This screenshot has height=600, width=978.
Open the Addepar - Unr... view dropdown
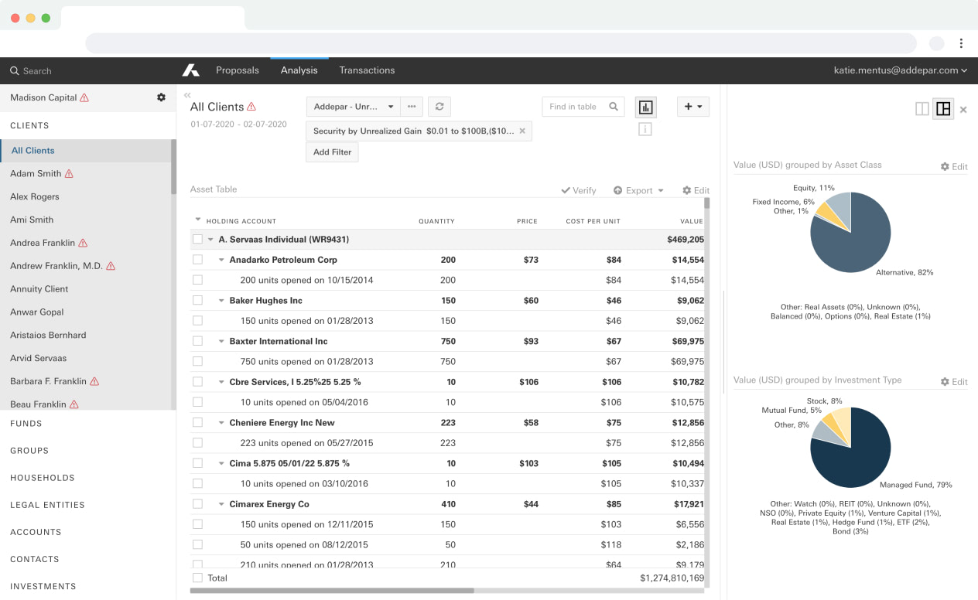click(x=354, y=107)
